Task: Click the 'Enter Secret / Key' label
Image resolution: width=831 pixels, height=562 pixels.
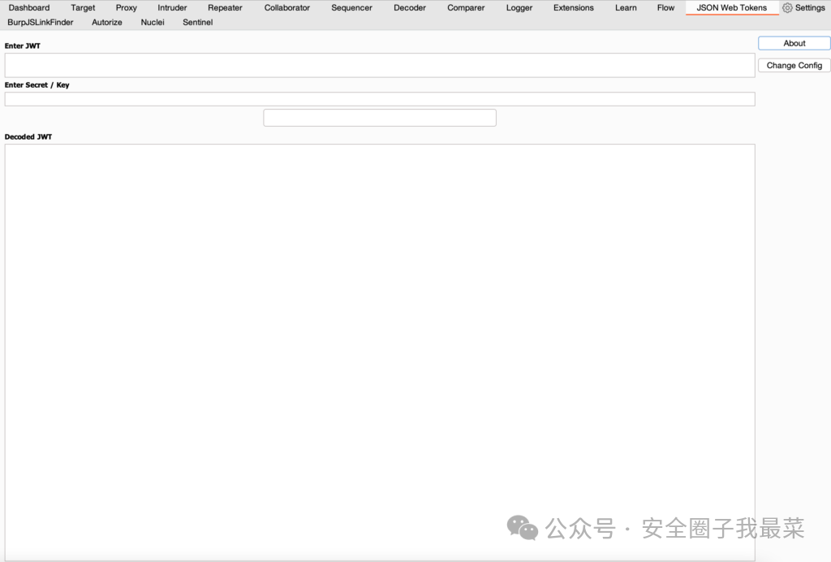Action: pos(37,84)
